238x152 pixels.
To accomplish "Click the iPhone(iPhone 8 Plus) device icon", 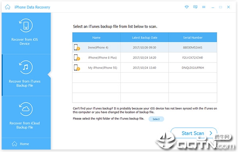I will tap(77, 58).
